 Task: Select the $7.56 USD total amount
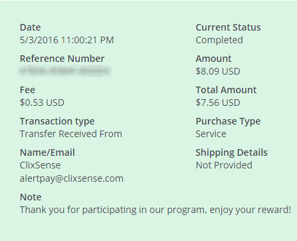tap(218, 103)
